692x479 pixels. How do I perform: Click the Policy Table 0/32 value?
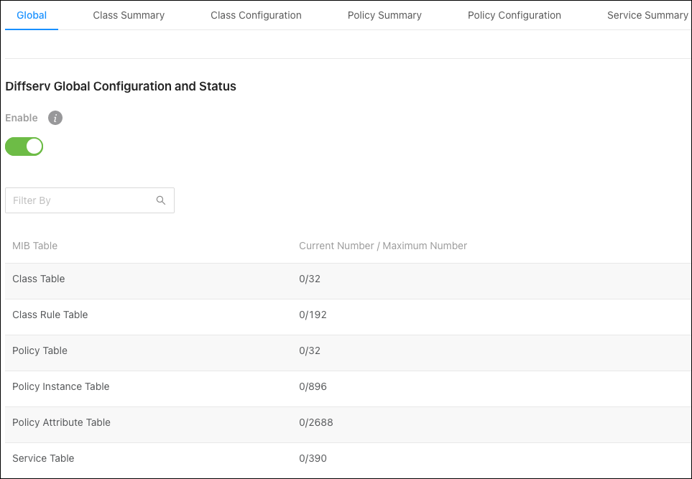(310, 350)
